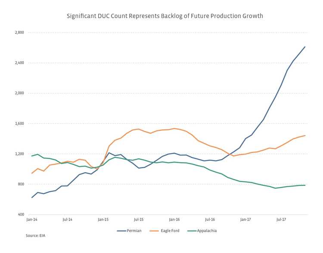
Task: Click the Jan-17 x-axis tick label
Action: 245,219
